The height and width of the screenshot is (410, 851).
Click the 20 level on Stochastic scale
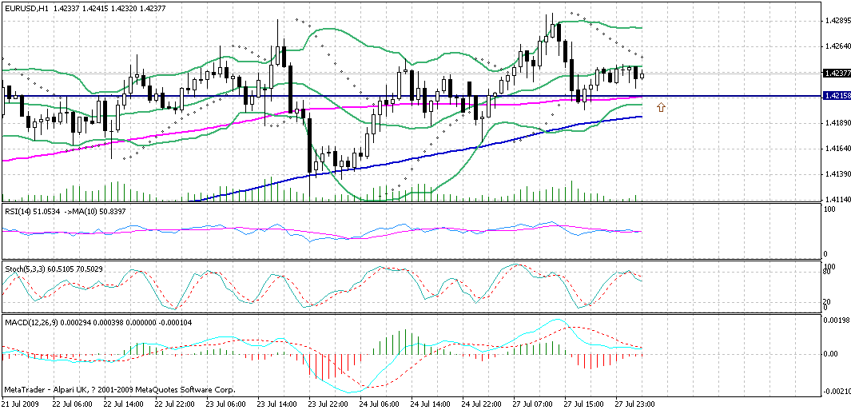828,301
